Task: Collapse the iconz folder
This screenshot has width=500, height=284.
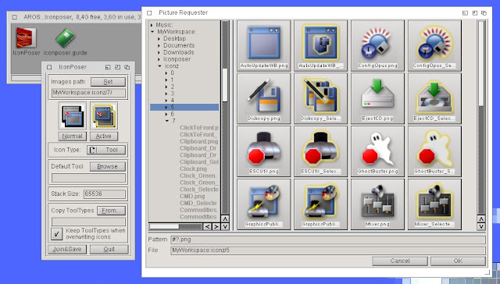Action: [x=159, y=66]
